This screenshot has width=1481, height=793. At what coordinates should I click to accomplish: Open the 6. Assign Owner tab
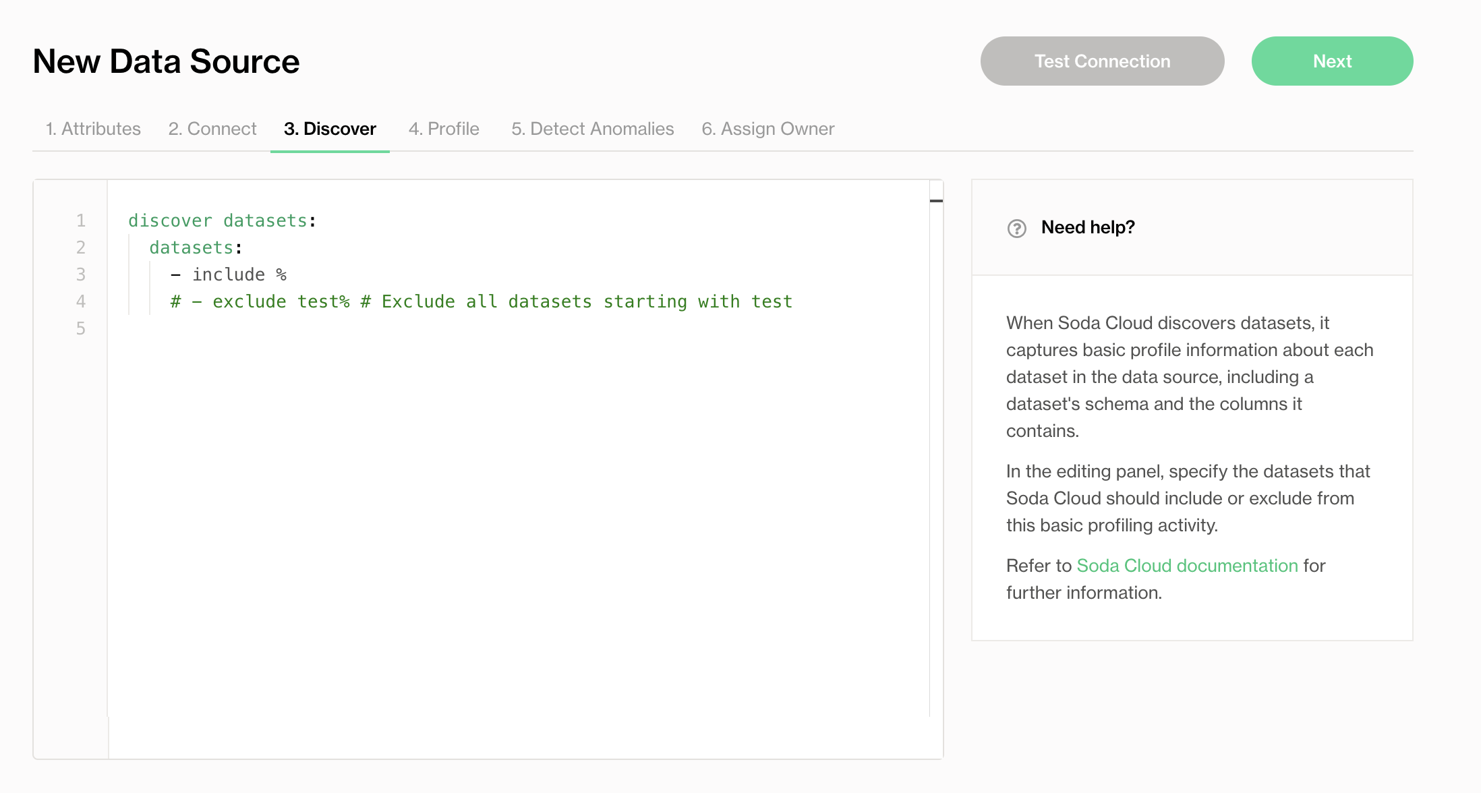(768, 129)
